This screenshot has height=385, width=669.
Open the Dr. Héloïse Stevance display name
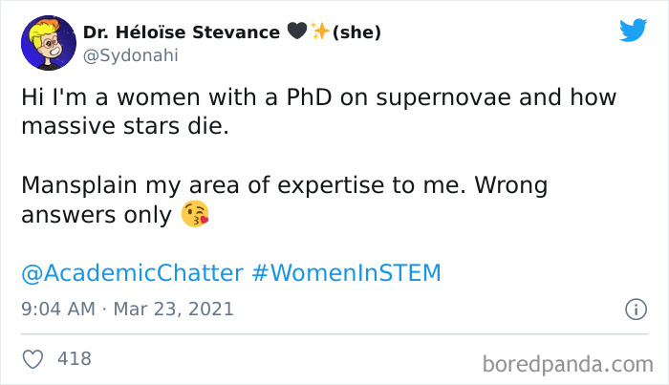click(183, 32)
